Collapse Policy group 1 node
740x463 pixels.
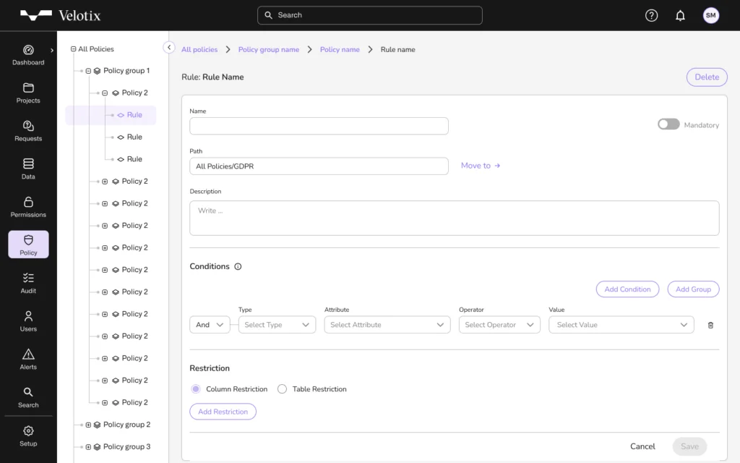tap(88, 71)
